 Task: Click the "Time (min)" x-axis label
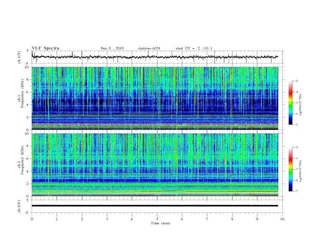(x=161, y=223)
